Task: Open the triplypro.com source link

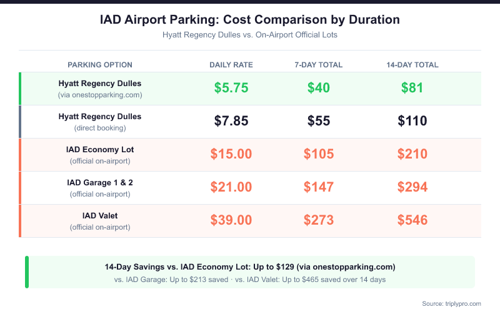Action: click(x=451, y=303)
